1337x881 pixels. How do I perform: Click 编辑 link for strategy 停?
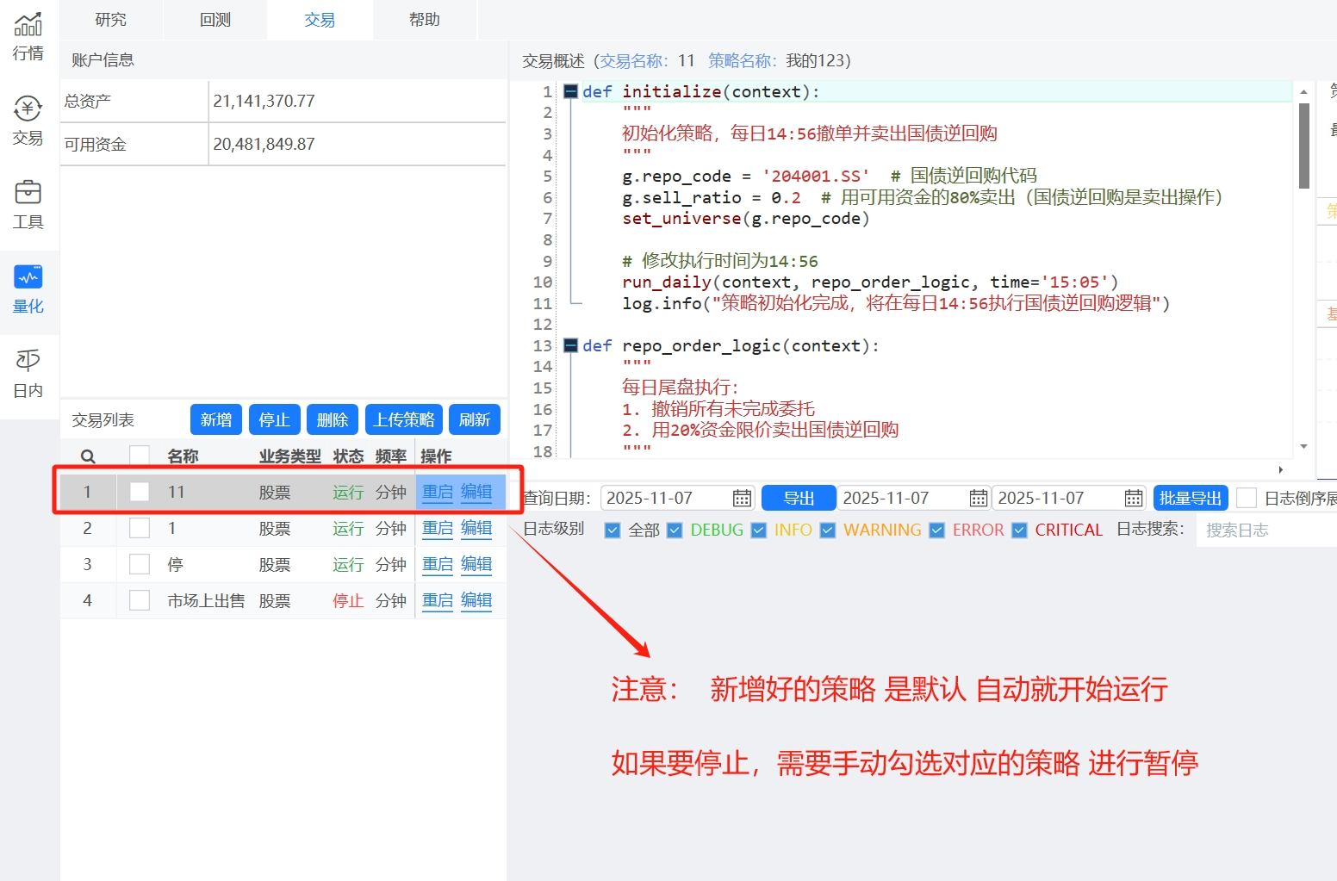[x=476, y=564]
